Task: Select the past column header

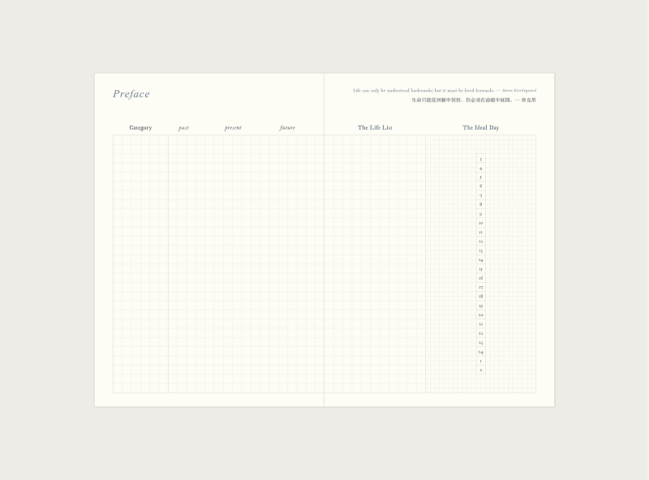Action: (183, 128)
